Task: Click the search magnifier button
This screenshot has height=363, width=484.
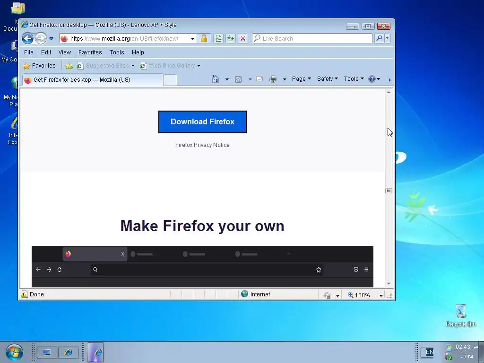Action: (x=379, y=38)
